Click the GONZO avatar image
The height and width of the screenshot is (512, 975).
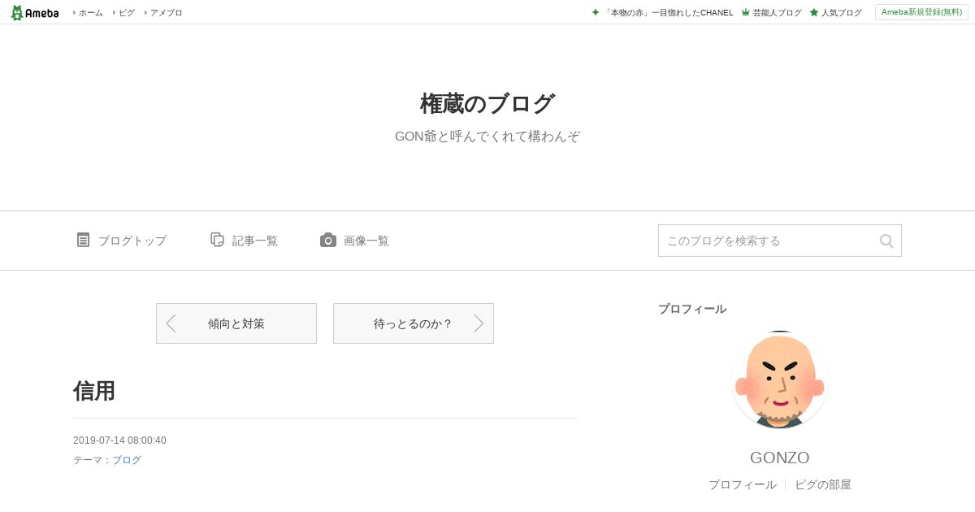780,380
